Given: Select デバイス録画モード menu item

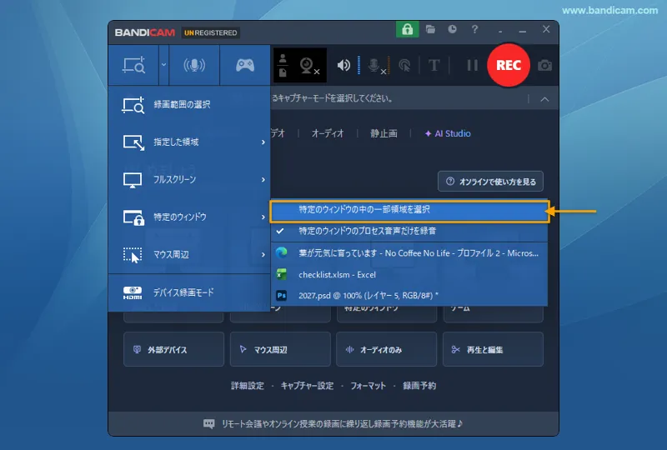Looking at the screenshot, I should (189, 292).
